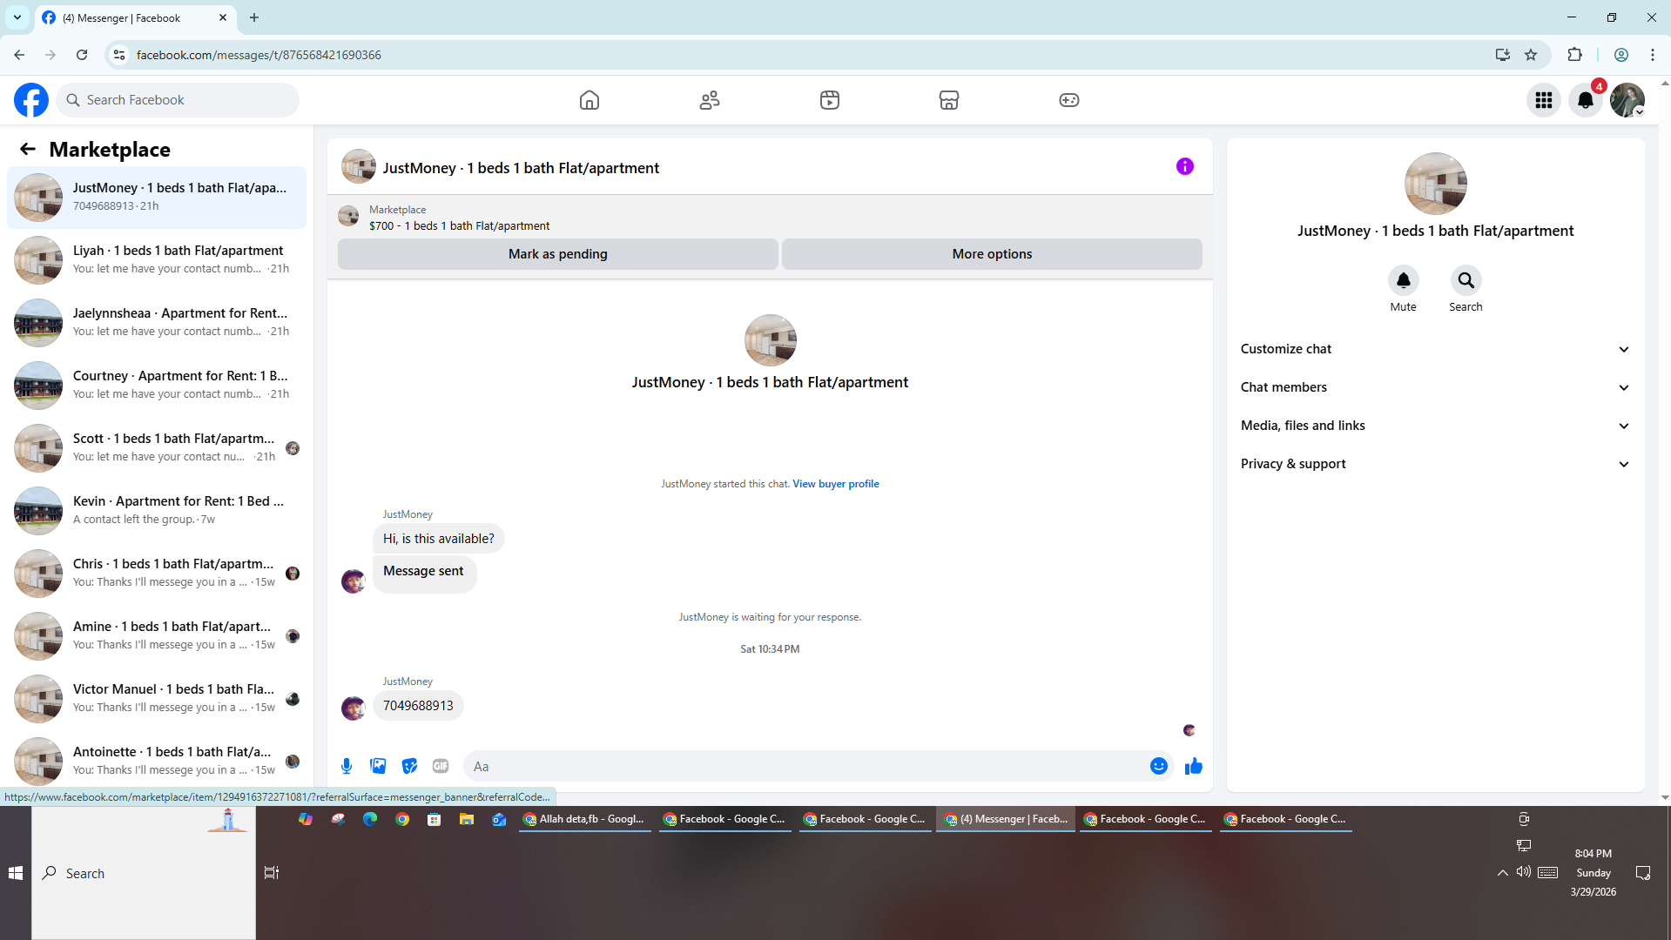Mute this conversation with the bell icon
The height and width of the screenshot is (940, 1671).
pos(1404,280)
